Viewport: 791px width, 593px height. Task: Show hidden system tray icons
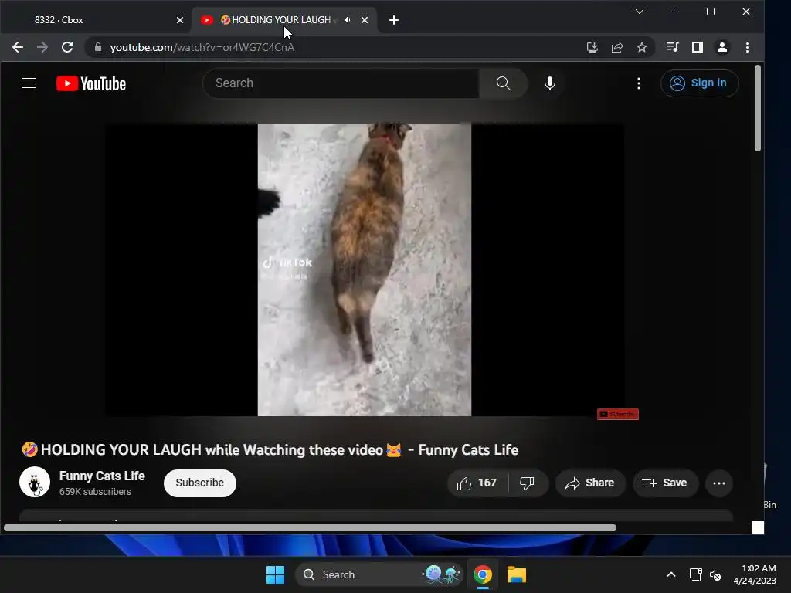[671, 574]
